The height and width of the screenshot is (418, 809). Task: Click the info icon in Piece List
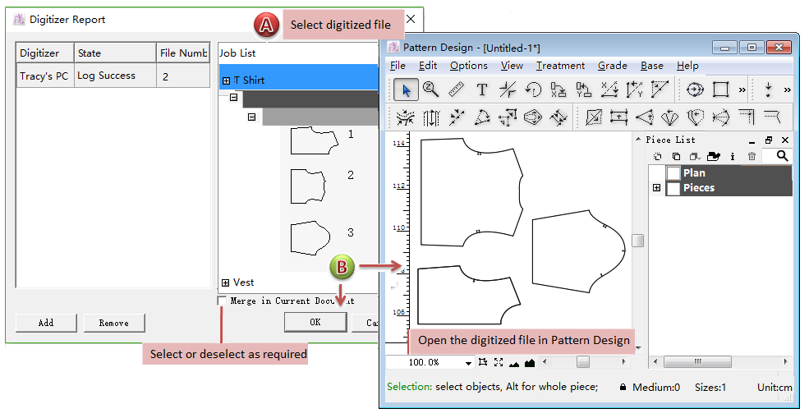(733, 156)
